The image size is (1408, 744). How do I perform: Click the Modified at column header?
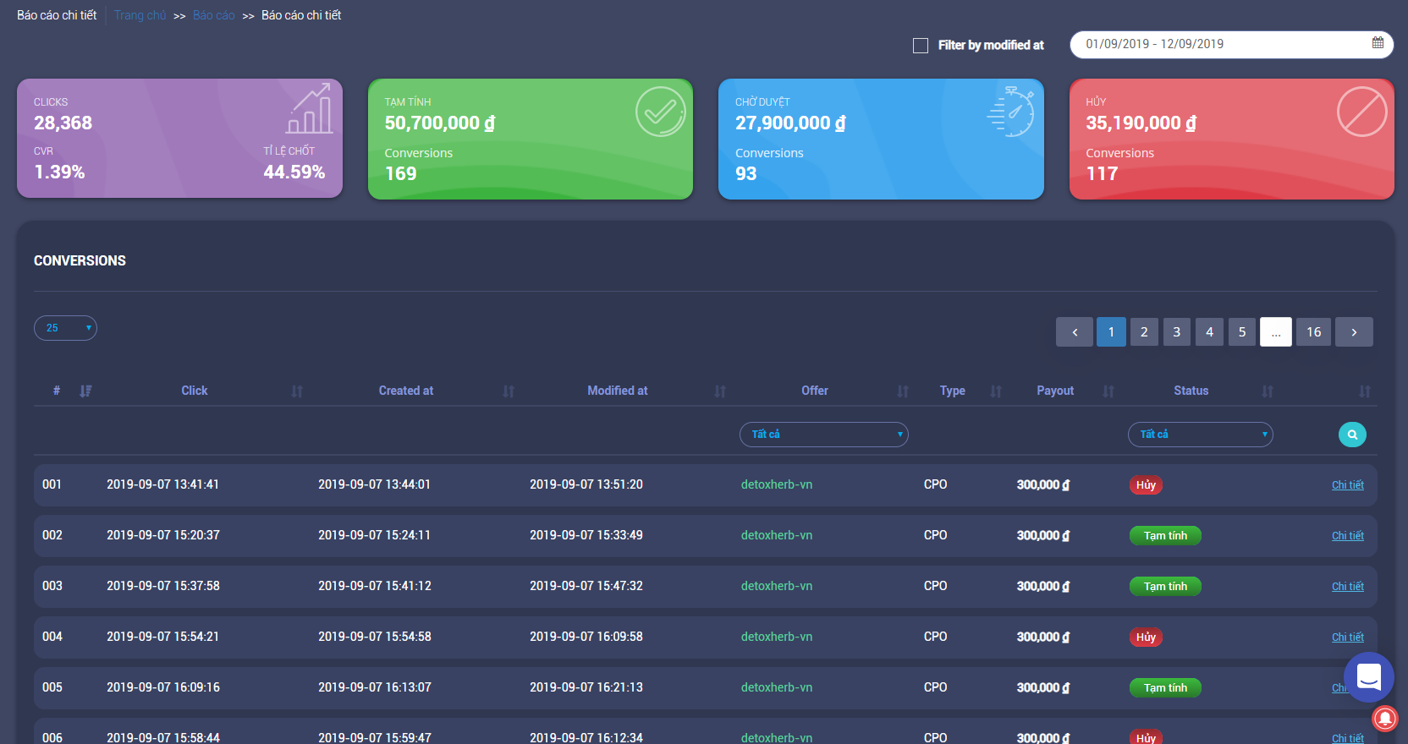pyautogui.click(x=618, y=391)
